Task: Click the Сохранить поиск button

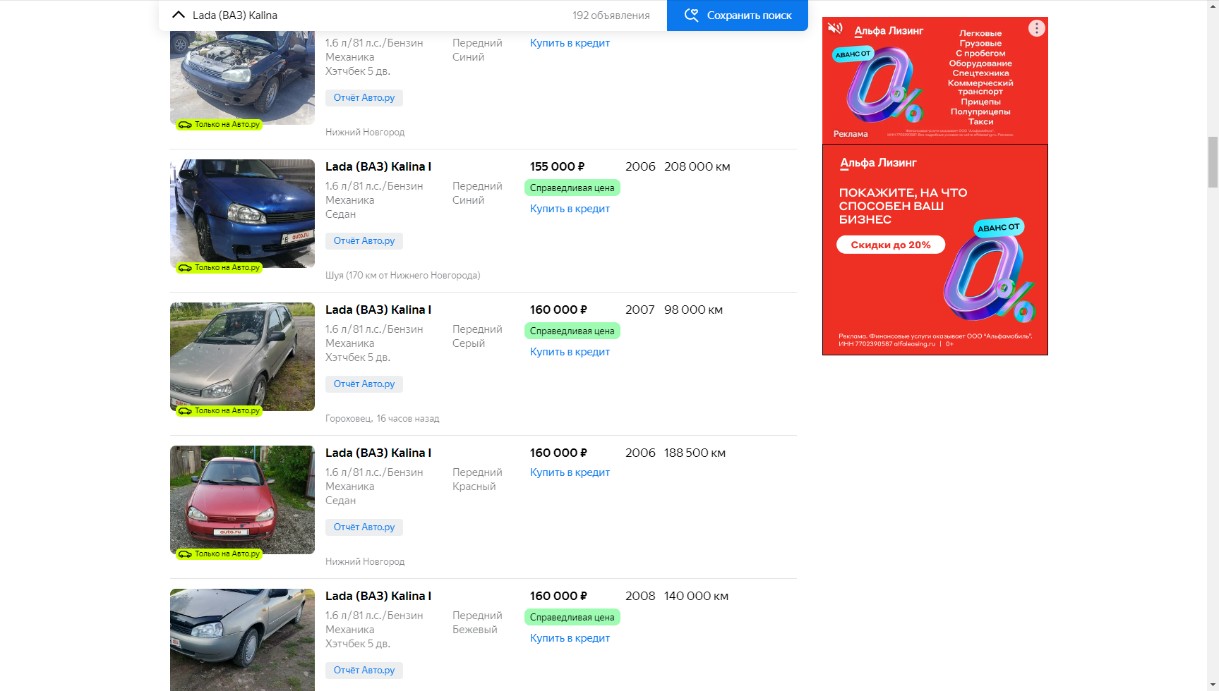Action: click(x=738, y=16)
